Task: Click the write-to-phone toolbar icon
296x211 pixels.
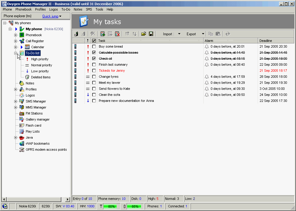Action: (83, 34)
